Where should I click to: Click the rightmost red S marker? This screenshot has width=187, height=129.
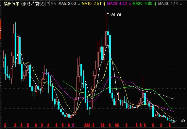[170, 125]
